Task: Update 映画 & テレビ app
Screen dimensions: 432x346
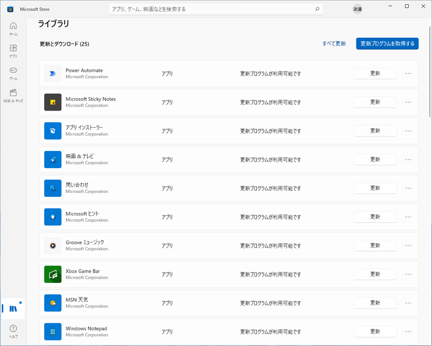Action: [375, 160]
